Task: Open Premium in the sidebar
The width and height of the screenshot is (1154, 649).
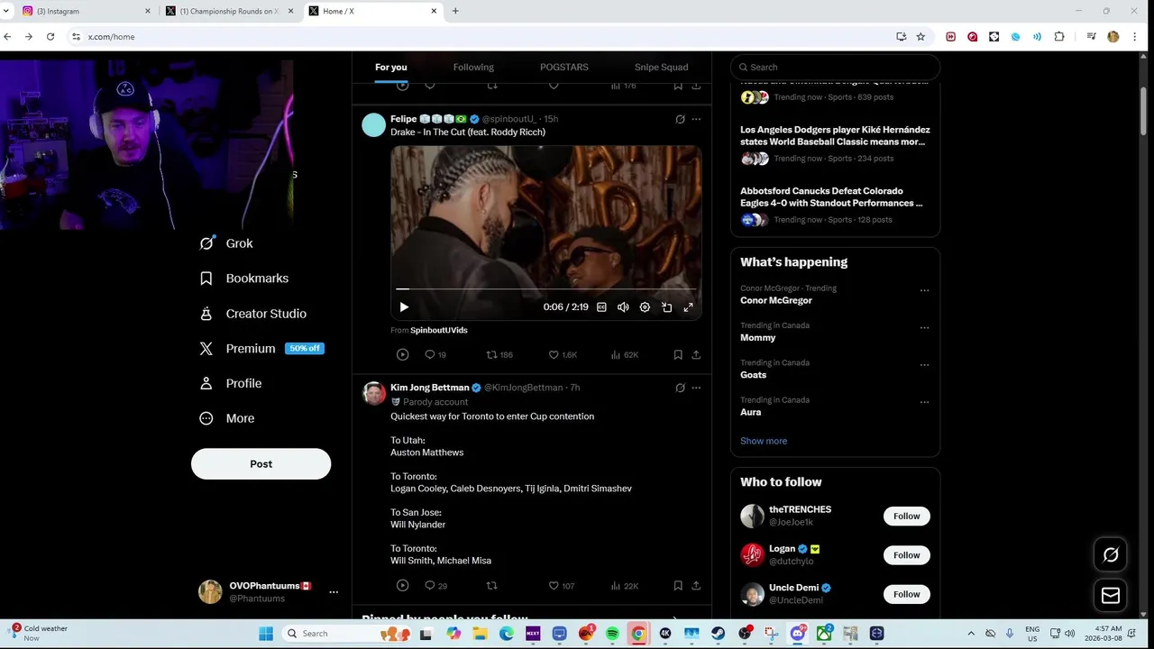Action: [x=261, y=349]
